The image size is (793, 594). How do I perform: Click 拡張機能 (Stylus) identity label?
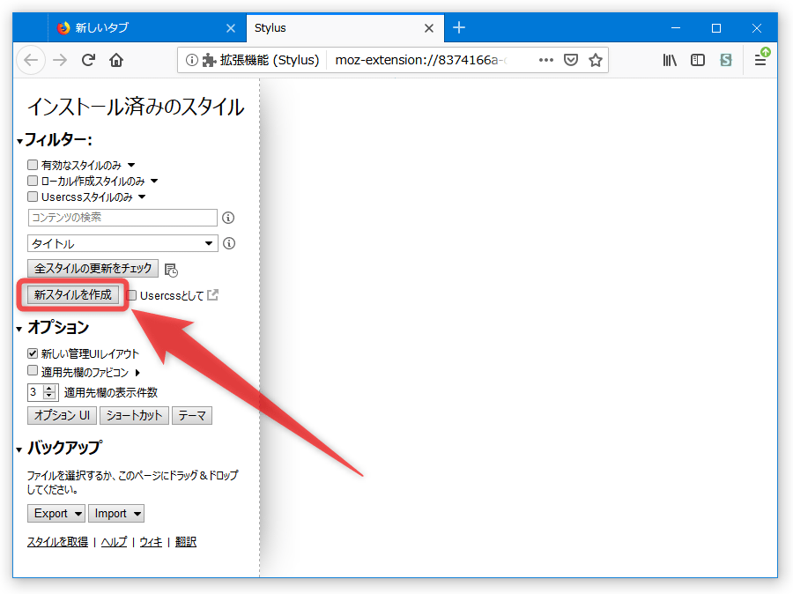point(270,60)
